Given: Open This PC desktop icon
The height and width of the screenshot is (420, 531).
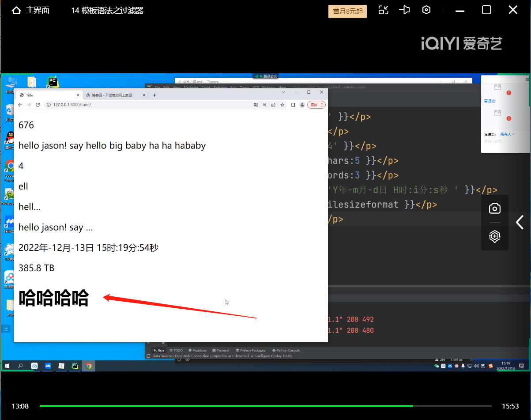Looking at the screenshot, I should click(10, 84).
